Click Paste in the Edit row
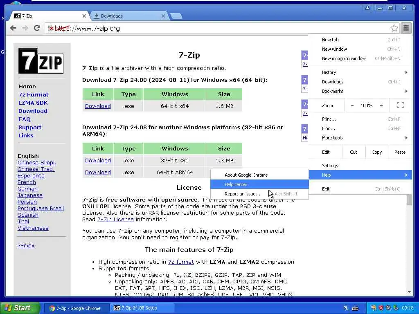The width and height of the screenshot is (419, 314). tap(400, 152)
